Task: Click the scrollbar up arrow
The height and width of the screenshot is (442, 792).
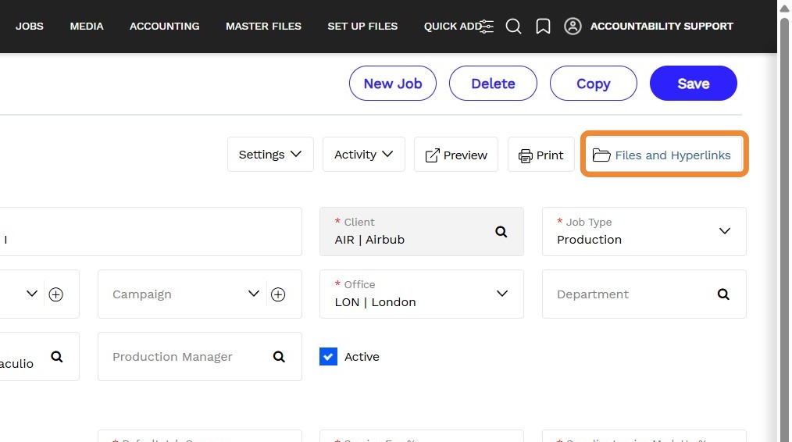Action: (x=784, y=8)
